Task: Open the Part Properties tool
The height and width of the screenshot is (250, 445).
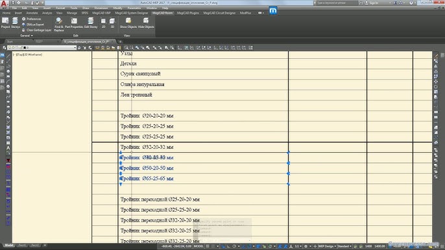Action: (74, 23)
